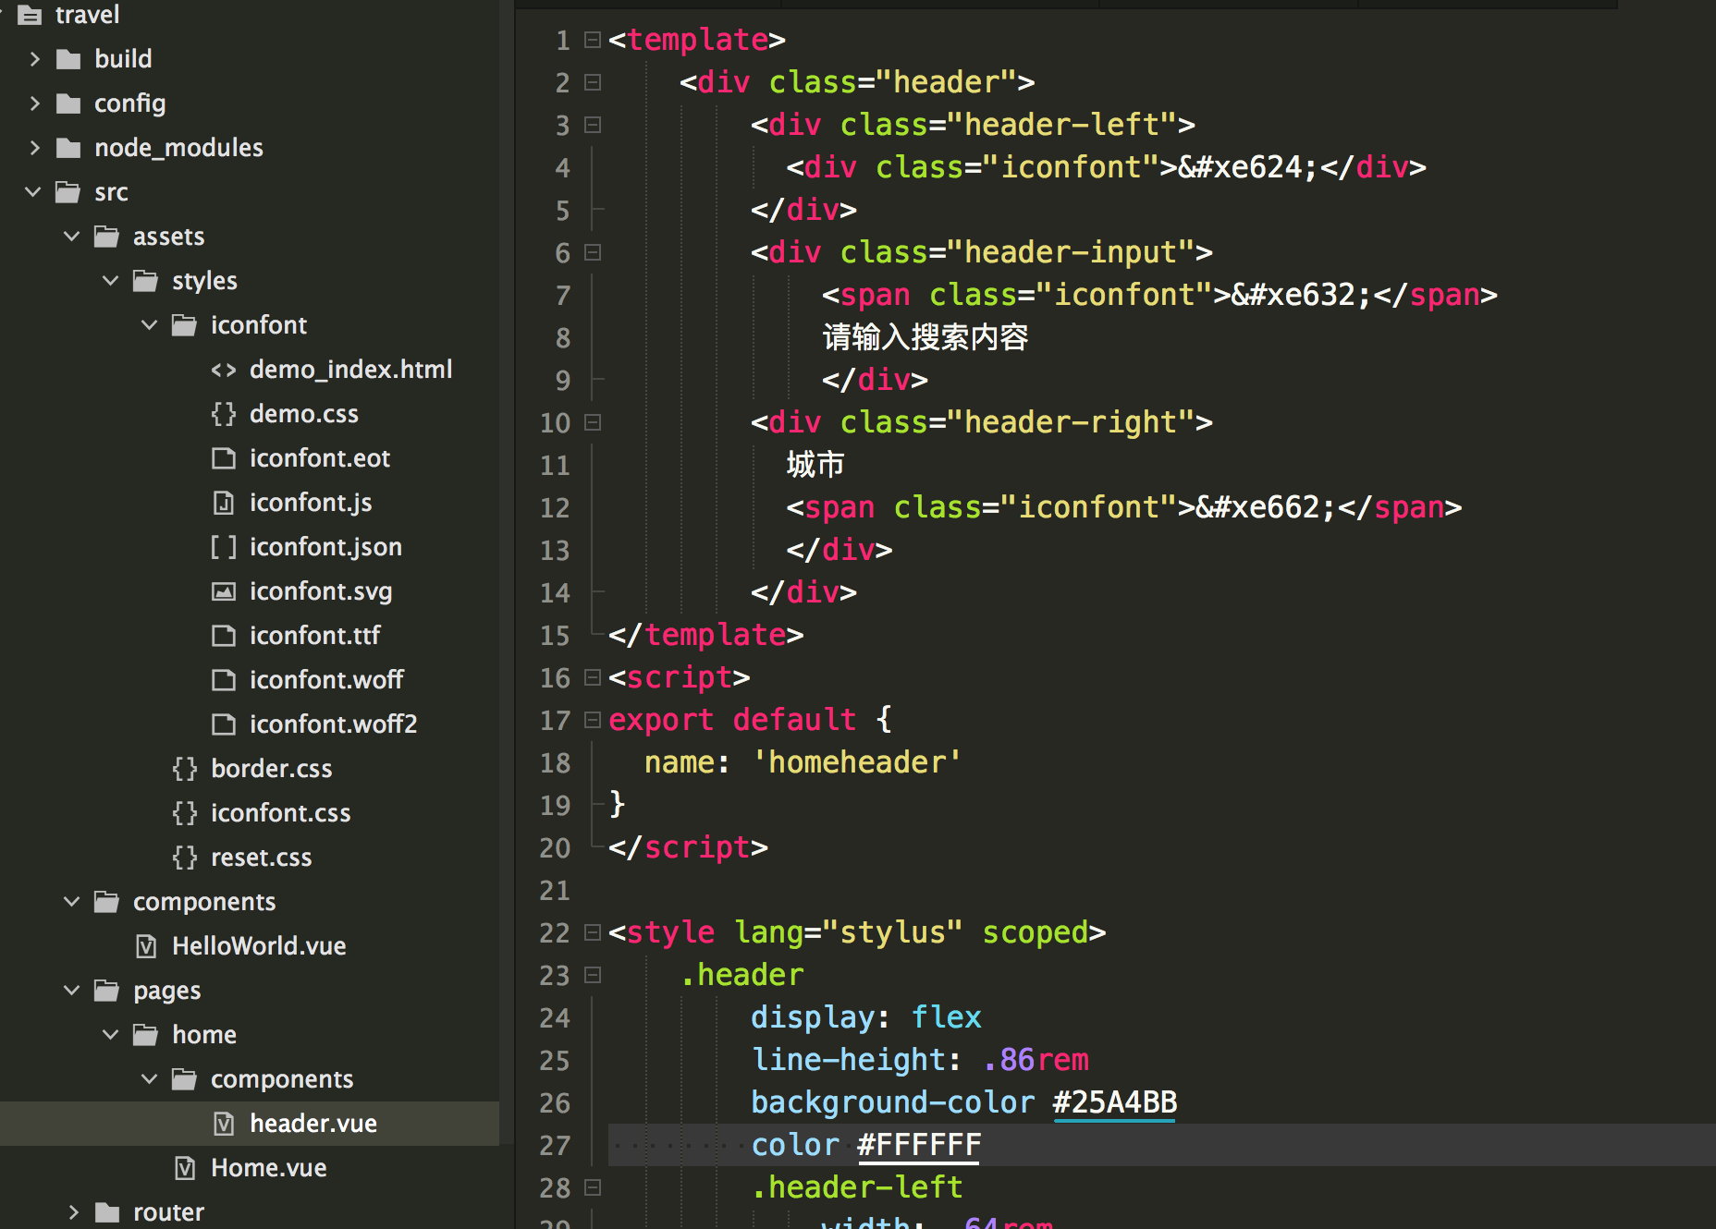Collapse the src folder chevron
This screenshot has height=1229, width=1716.
tap(33, 192)
